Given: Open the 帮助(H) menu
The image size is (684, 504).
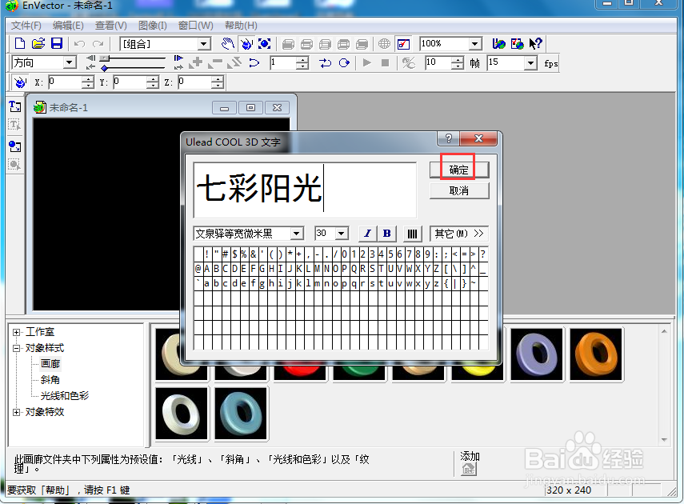Looking at the screenshot, I should click(241, 26).
